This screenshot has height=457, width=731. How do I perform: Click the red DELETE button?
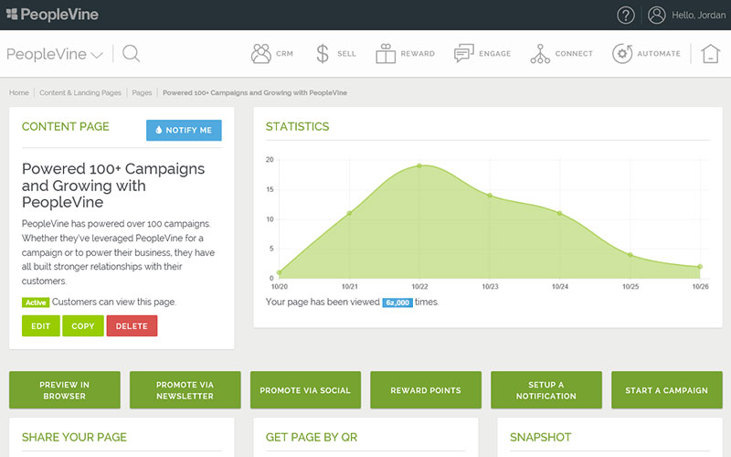tap(132, 326)
